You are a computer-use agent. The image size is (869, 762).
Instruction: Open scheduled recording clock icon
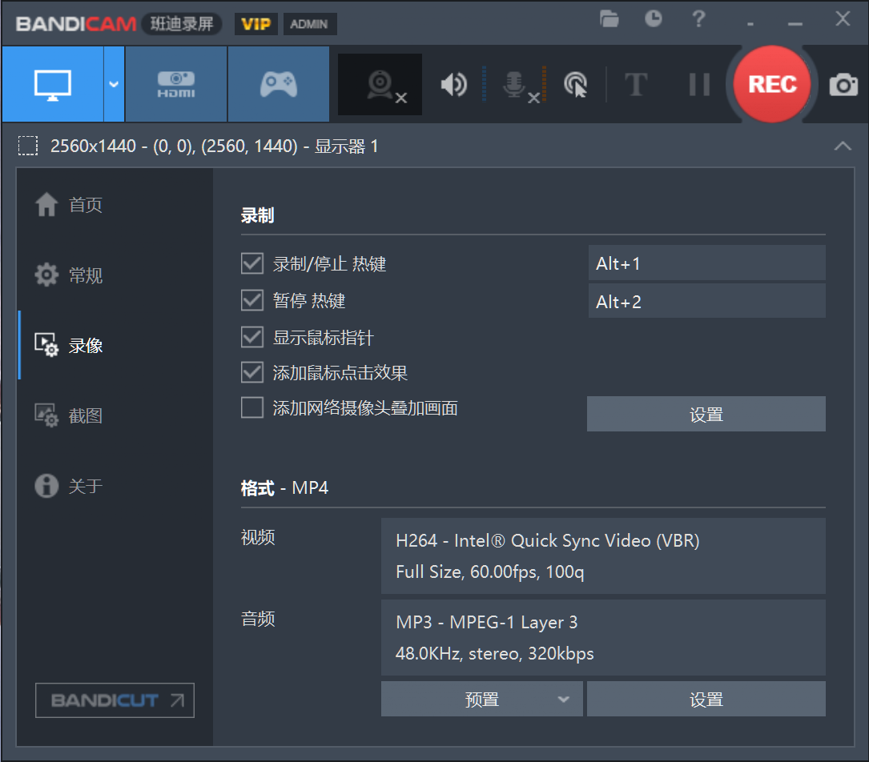click(654, 19)
